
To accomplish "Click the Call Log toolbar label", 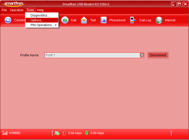I will (145, 20).
